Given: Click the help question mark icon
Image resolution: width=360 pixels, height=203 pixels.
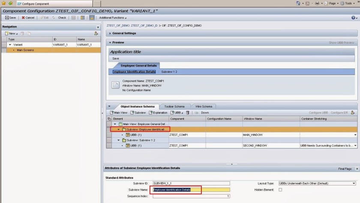Looking at the screenshot, I should (353, 18).
